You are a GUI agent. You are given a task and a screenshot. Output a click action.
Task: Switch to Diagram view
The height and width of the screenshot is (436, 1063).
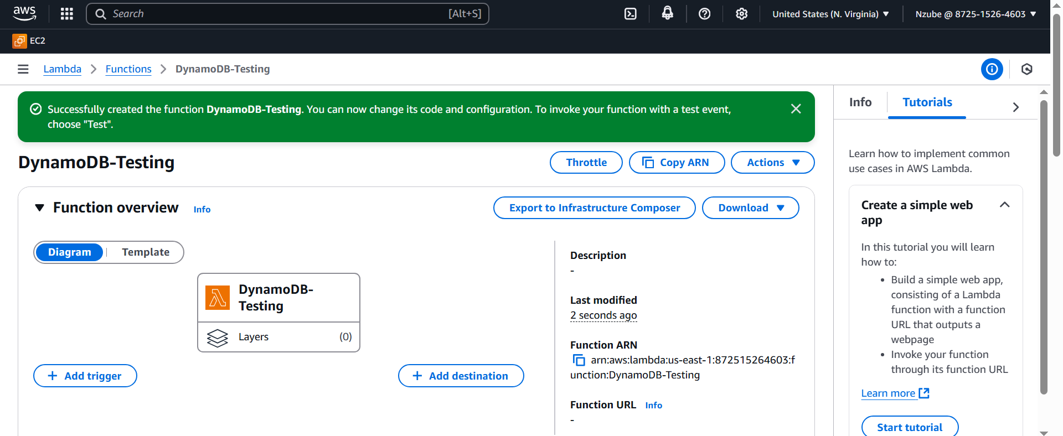pos(69,252)
